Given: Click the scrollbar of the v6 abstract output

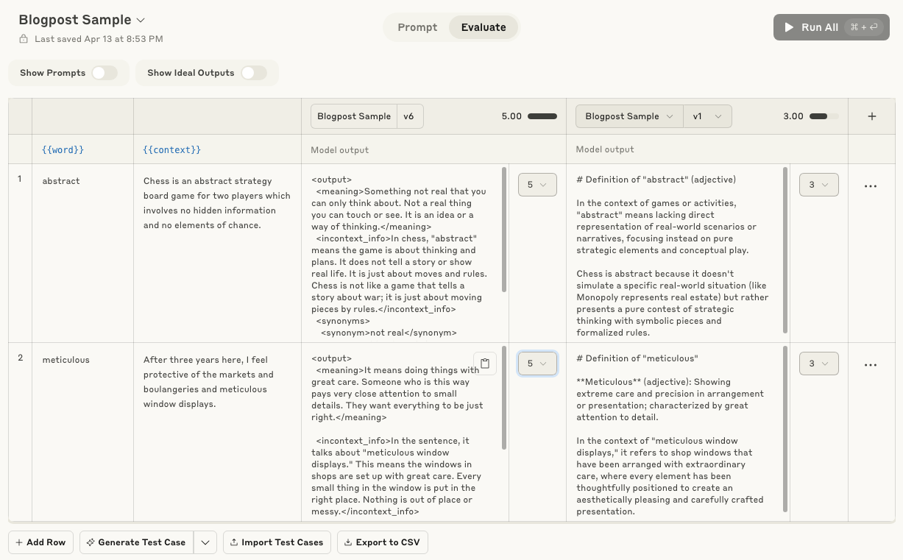Looking at the screenshot, I should pyautogui.click(x=504, y=230).
